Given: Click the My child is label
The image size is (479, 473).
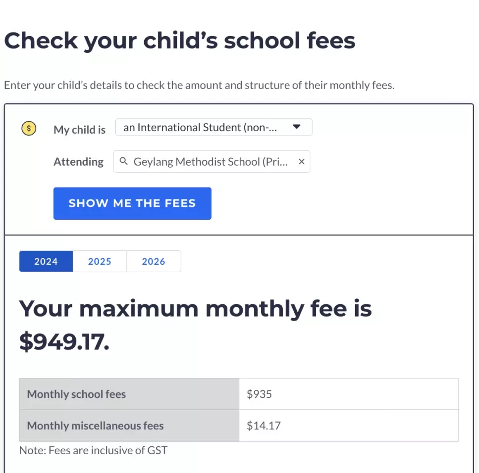Looking at the screenshot, I should [79, 130].
